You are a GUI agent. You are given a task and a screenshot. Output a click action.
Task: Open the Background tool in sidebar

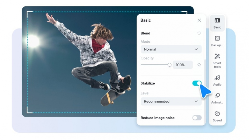[217, 38]
